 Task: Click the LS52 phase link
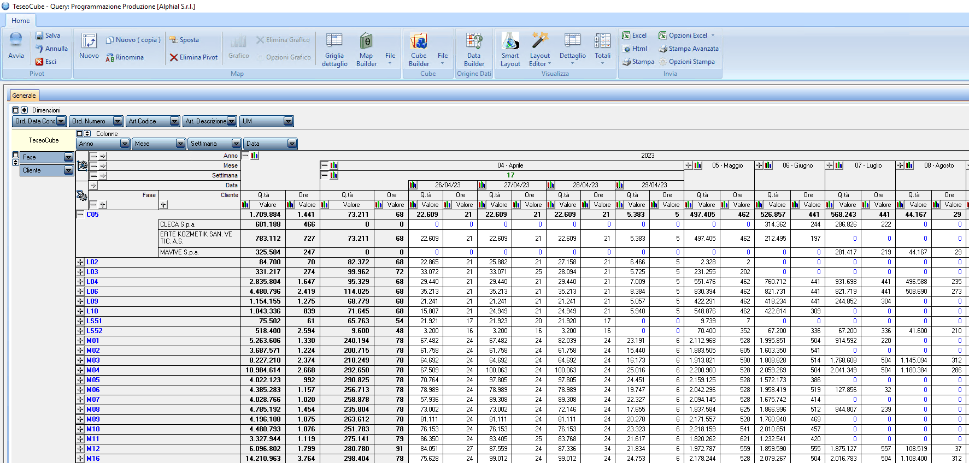(94, 331)
